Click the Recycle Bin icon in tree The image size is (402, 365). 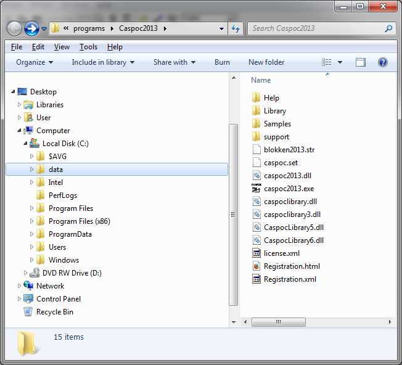pos(28,312)
